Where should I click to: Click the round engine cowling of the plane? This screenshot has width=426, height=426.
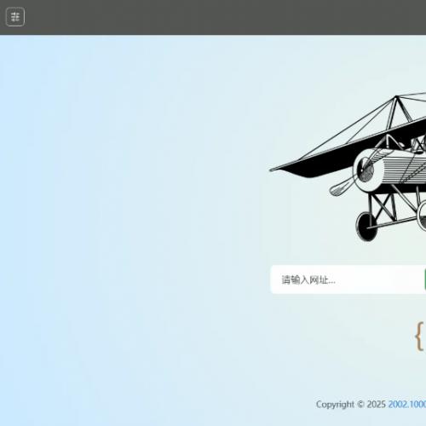pyautogui.click(x=367, y=170)
